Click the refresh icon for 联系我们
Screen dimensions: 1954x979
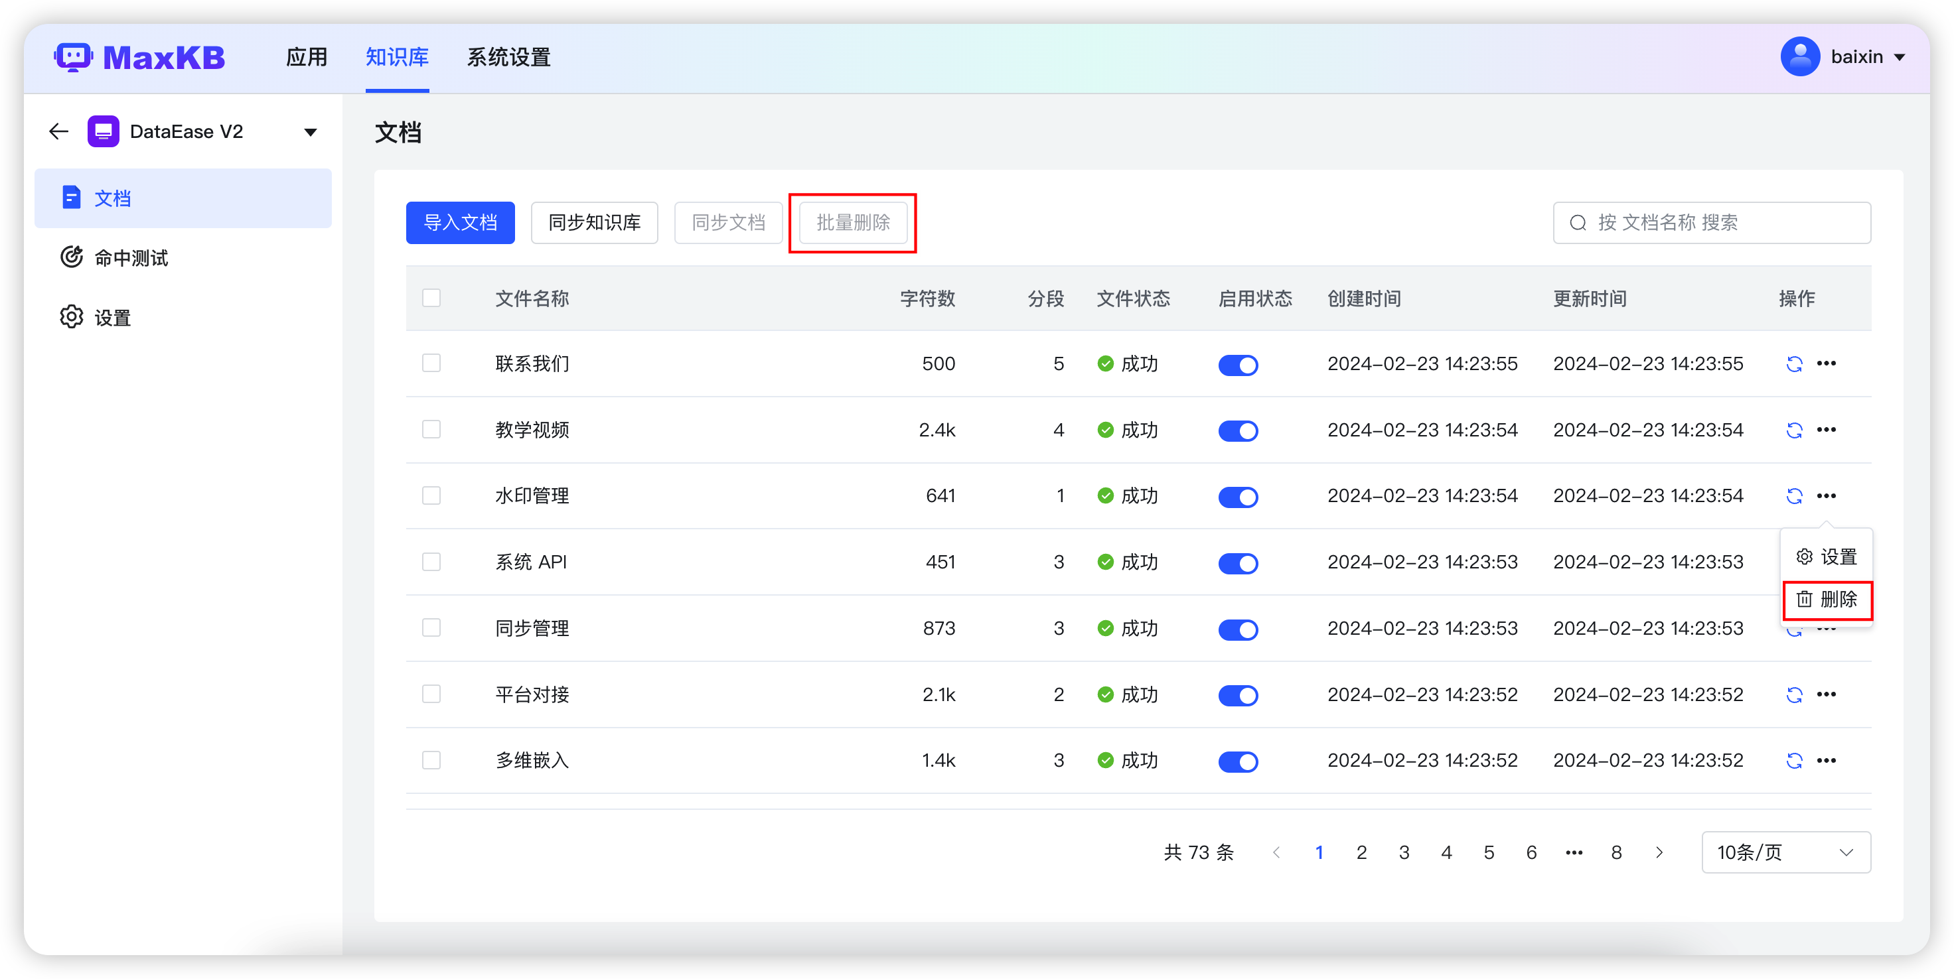(x=1795, y=363)
